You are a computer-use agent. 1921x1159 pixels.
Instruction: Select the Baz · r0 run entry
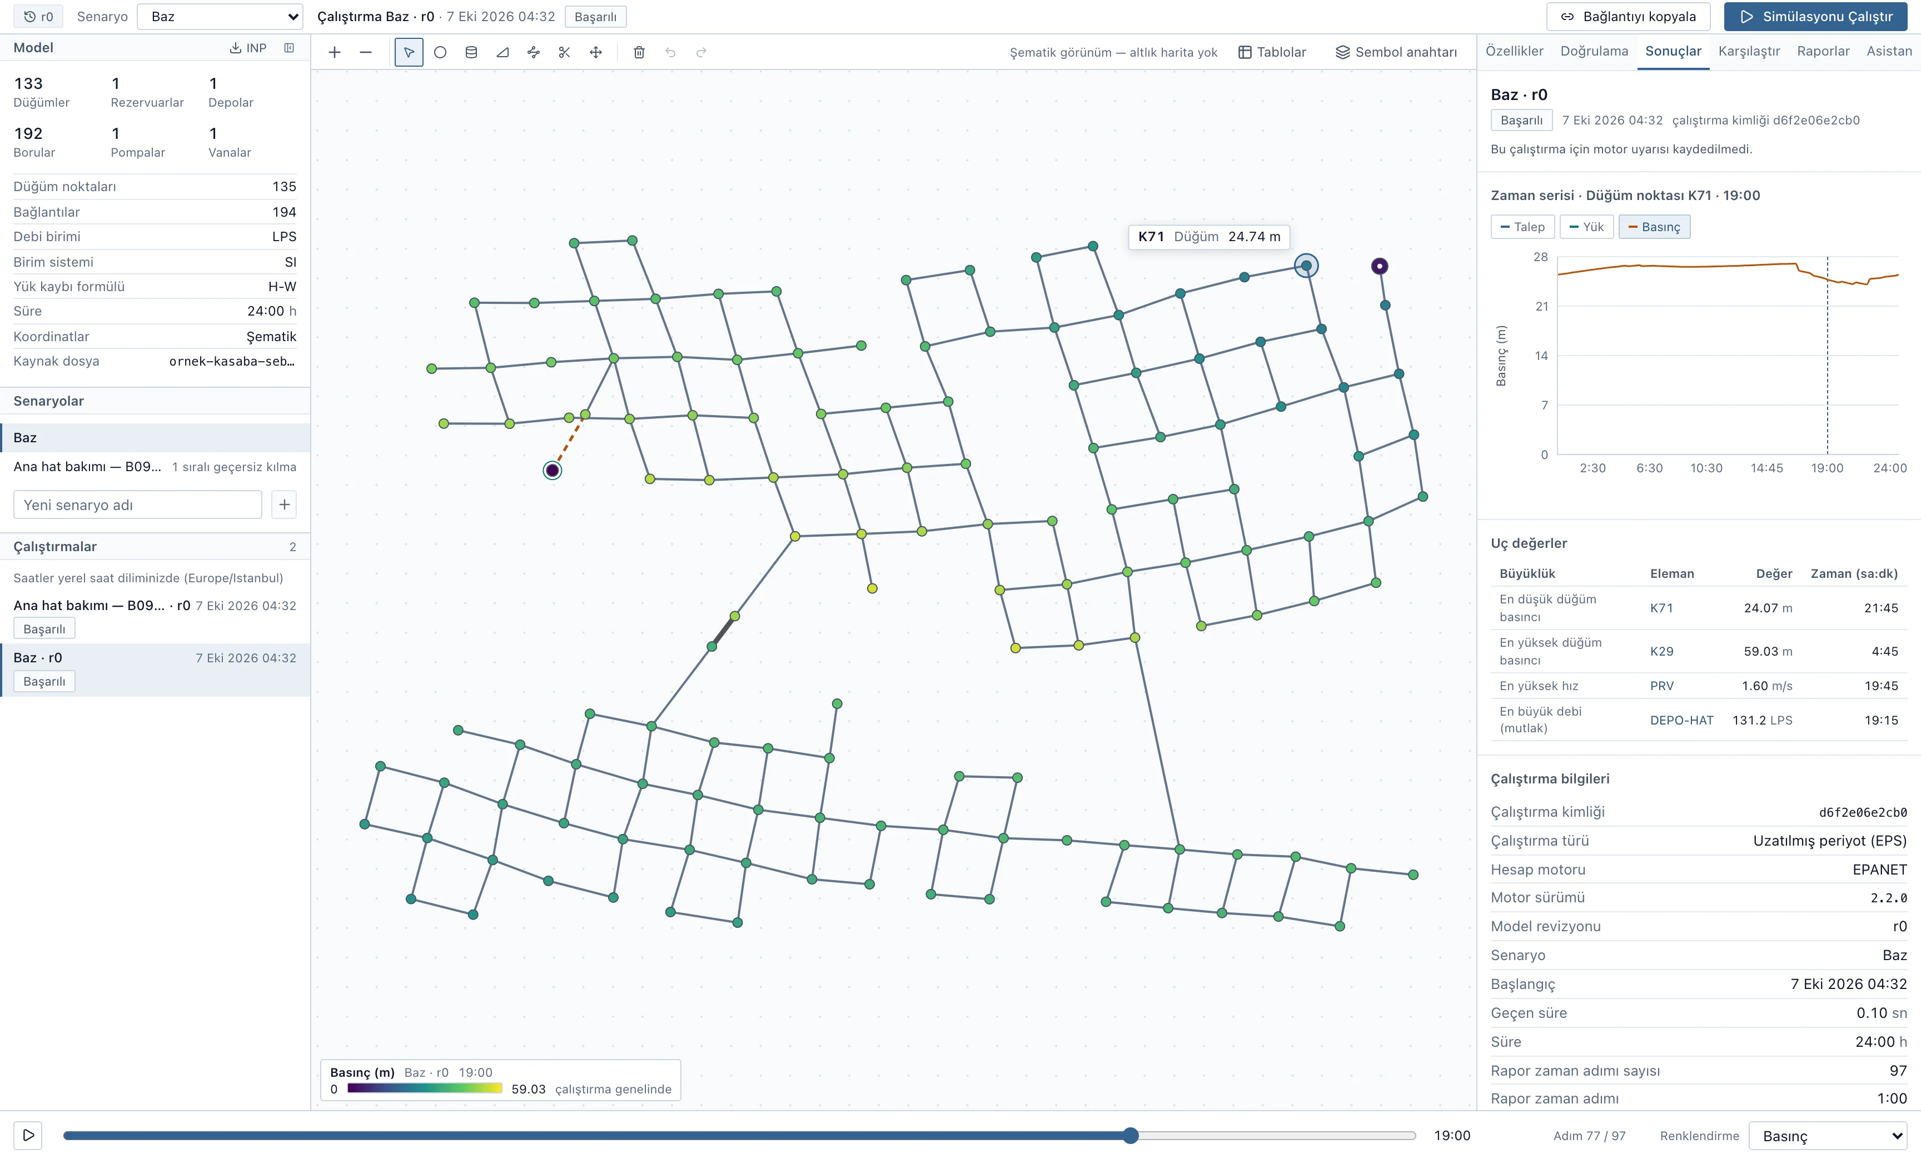(x=155, y=670)
